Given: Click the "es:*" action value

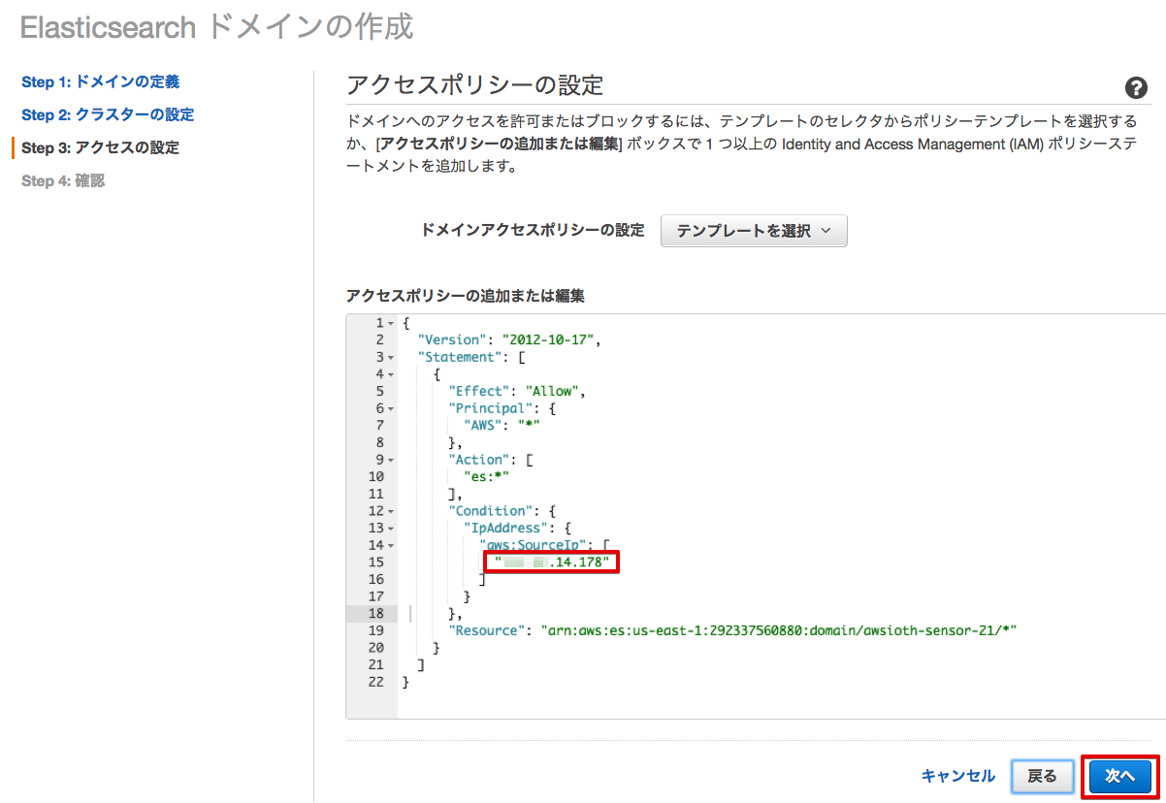Looking at the screenshot, I should click(x=487, y=477).
